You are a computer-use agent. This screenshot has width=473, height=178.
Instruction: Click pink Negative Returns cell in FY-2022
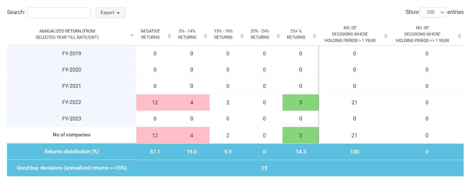pos(155,102)
